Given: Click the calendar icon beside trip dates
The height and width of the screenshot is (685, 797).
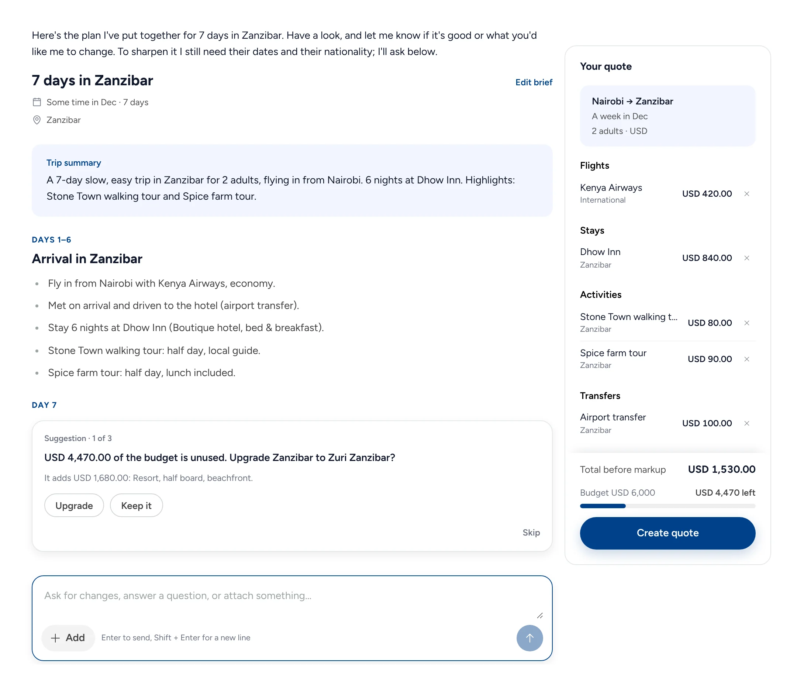Looking at the screenshot, I should pyautogui.click(x=37, y=102).
